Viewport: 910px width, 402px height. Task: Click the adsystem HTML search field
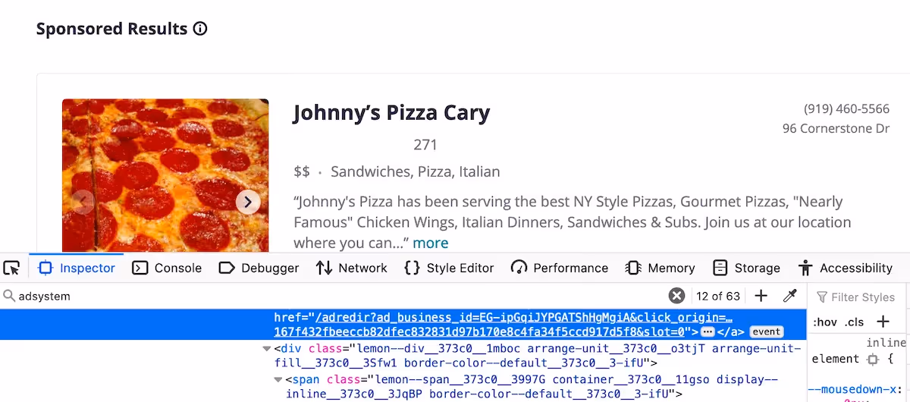[334, 296]
